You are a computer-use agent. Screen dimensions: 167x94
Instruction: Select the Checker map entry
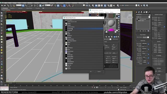(x=84, y=25)
